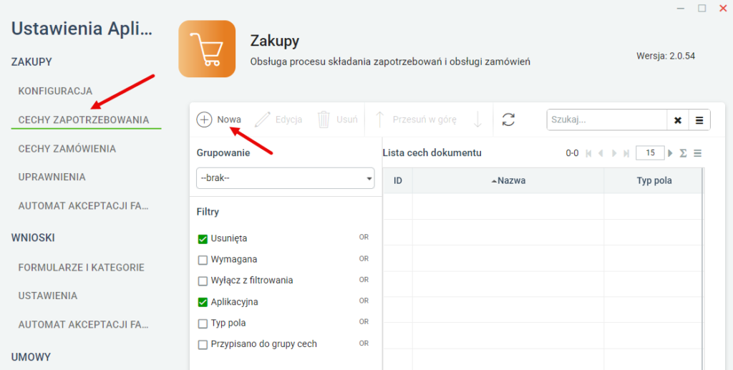The height and width of the screenshot is (370, 733).
Task: Clear search with the X icon
Action: point(678,120)
